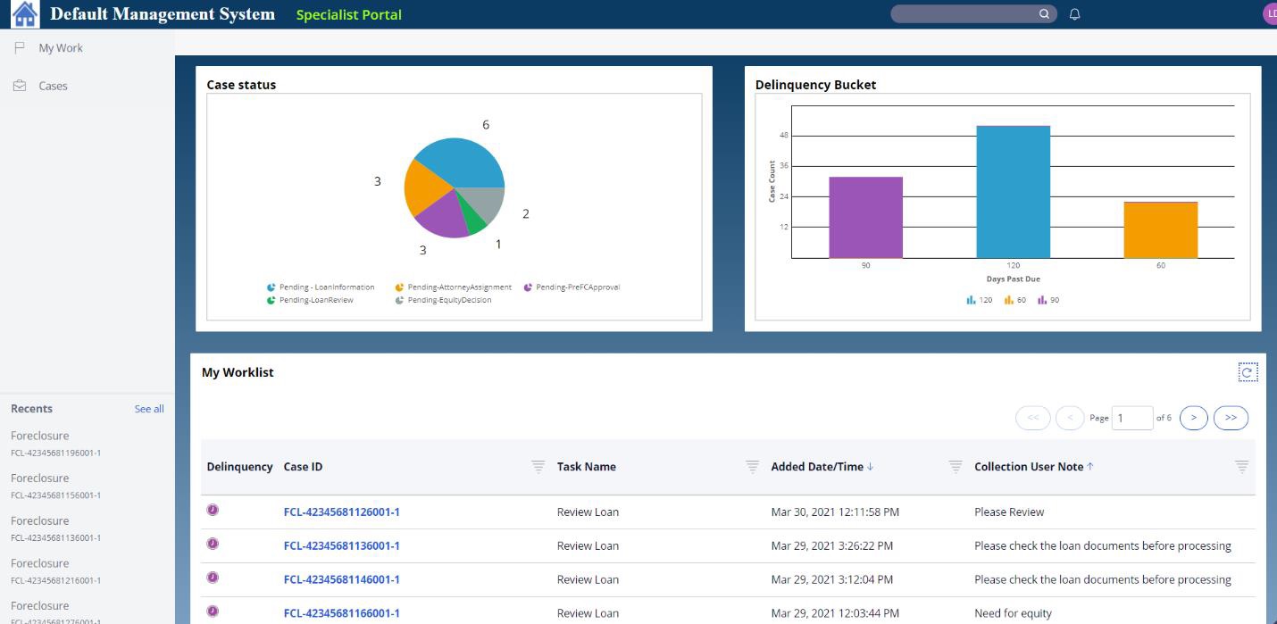This screenshot has height=624, width=1277.
Task: Open case FCL-42345681146001-1 link
Action: 341,579
